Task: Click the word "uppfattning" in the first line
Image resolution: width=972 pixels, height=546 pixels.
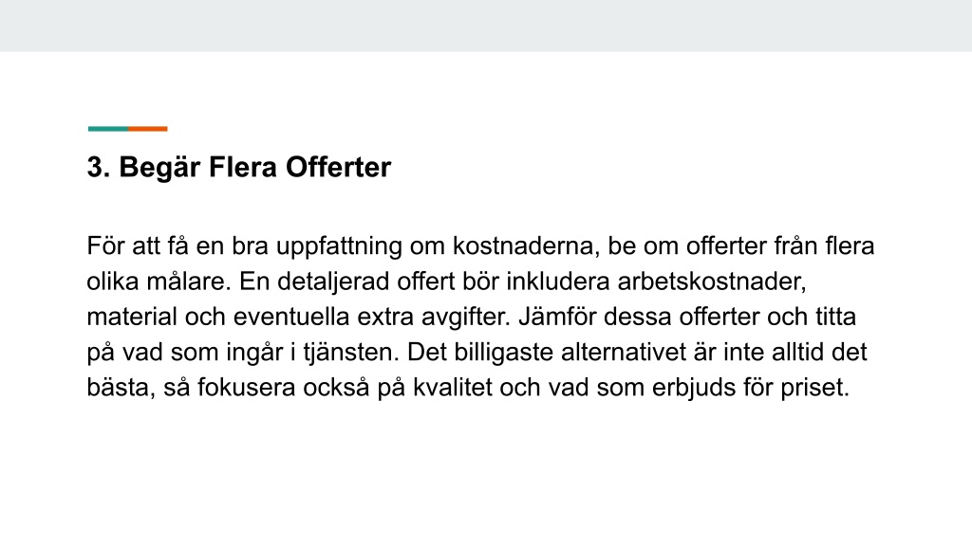Action: pos(339,246)
